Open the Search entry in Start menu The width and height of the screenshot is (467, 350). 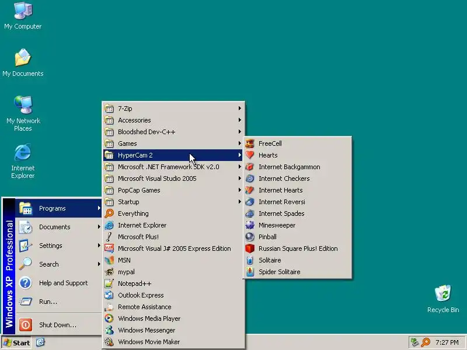59,264
